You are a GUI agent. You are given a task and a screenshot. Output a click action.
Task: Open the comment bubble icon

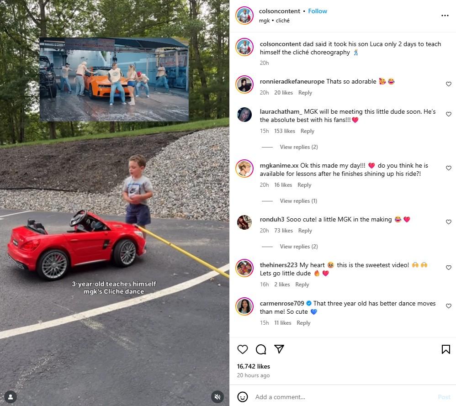pos(261,349)
